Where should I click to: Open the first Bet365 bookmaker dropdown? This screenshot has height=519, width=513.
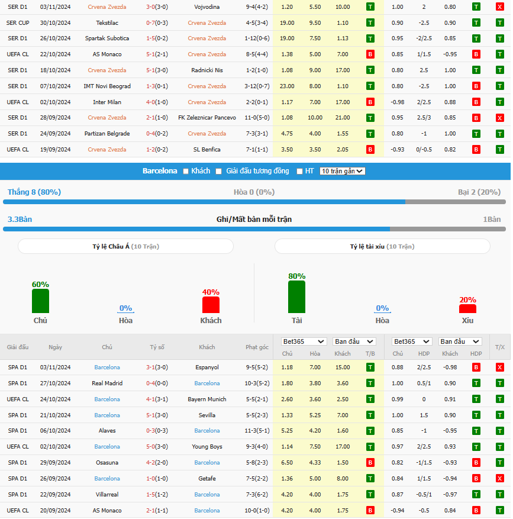pos(304,341)
